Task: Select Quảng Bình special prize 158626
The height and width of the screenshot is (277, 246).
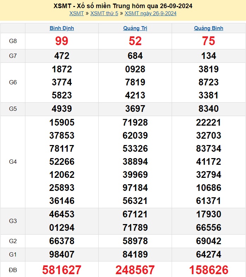Action: [208, 270]
